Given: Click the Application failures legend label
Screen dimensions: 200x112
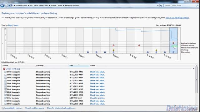Looking at the screenshot, I should tap(188, 43).
